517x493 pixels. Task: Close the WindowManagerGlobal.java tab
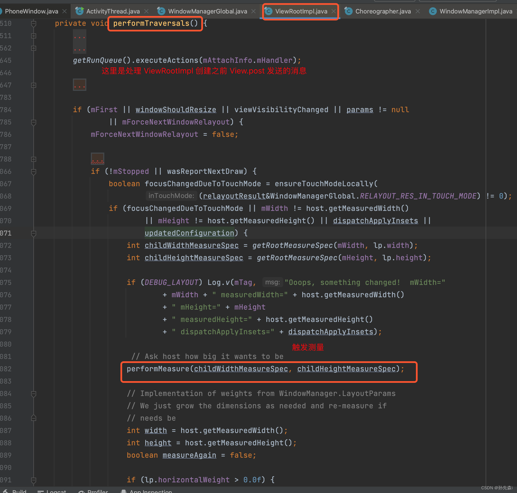pos(253,11)
